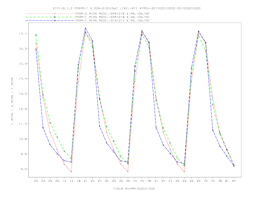
Task: Click the 15 forecast hour tick label
Action: click(x=71, y=181)
